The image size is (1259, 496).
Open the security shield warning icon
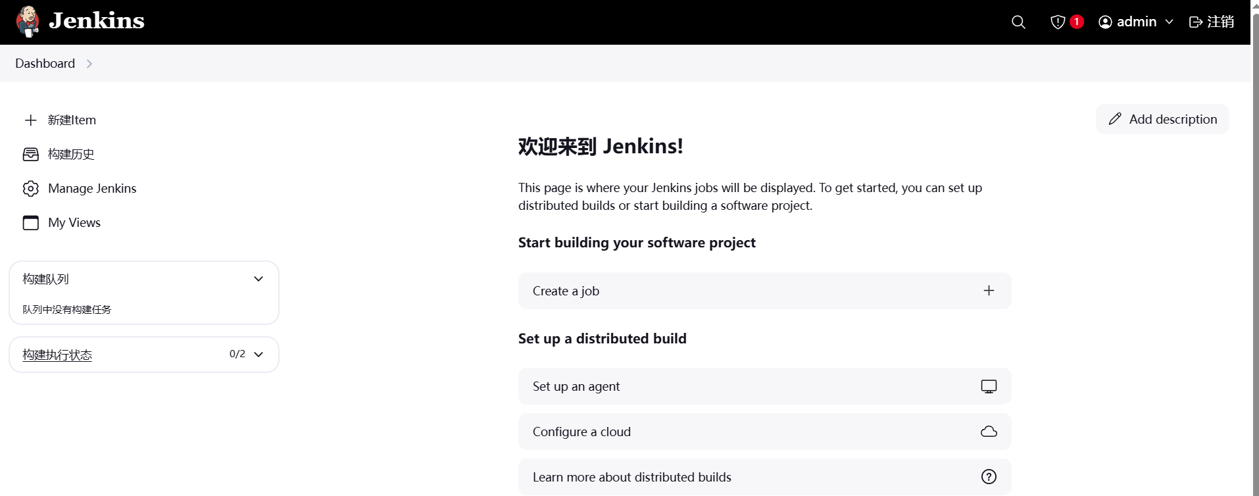point(1057,22)
